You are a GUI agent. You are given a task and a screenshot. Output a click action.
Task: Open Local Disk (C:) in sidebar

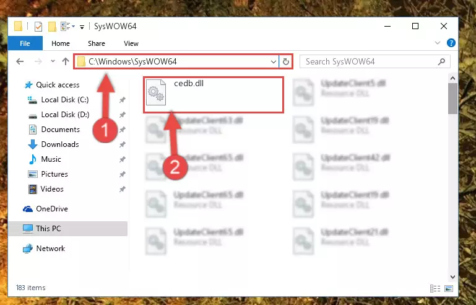click(65, 100)
